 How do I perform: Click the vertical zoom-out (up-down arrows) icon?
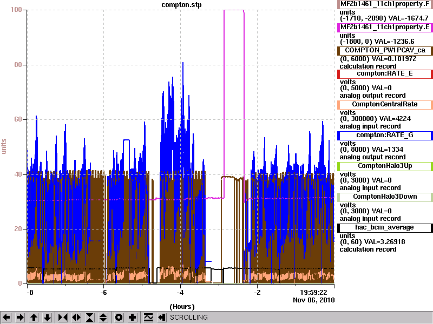point(103,318)
